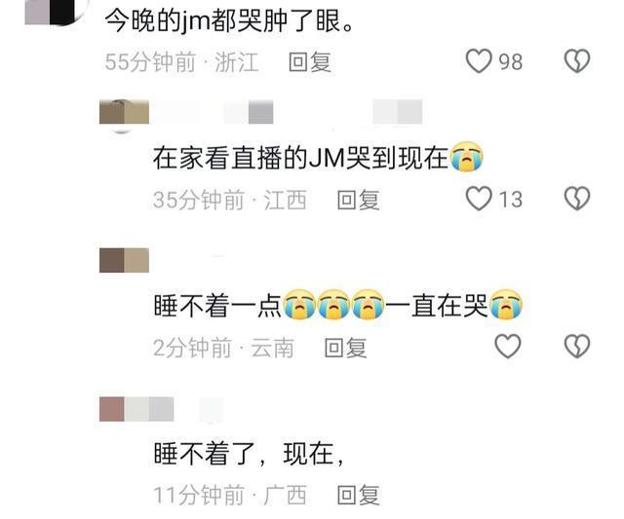Reply to the 35-minute-old Jiangxi comment
This screenshot has height=519, width=624.
tap(358, 200)
